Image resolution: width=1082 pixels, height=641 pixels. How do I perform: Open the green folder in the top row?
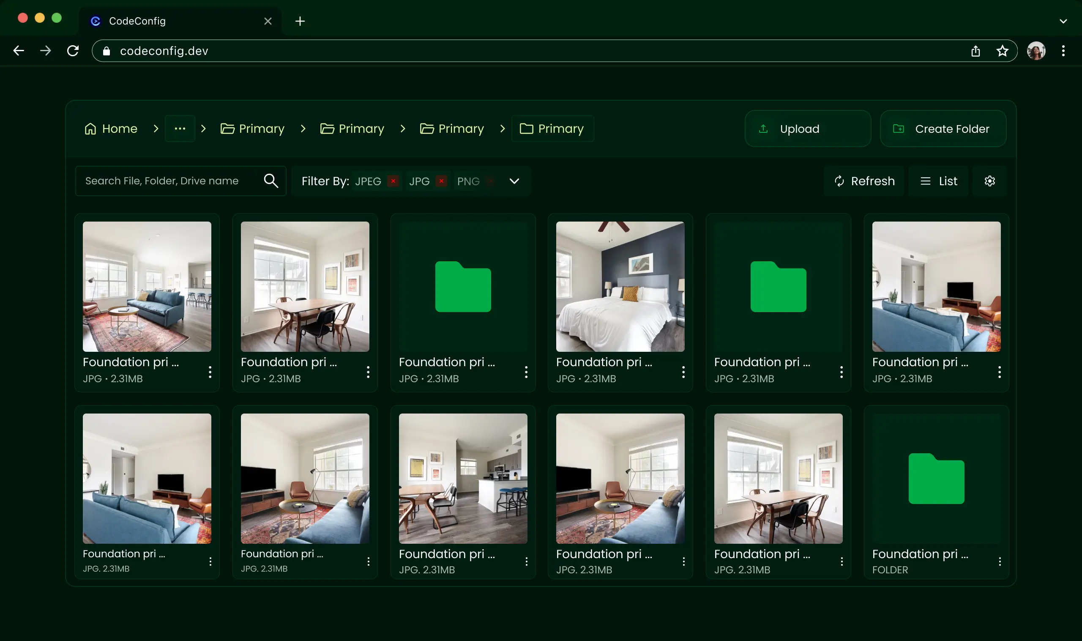[x=463, y=286]
